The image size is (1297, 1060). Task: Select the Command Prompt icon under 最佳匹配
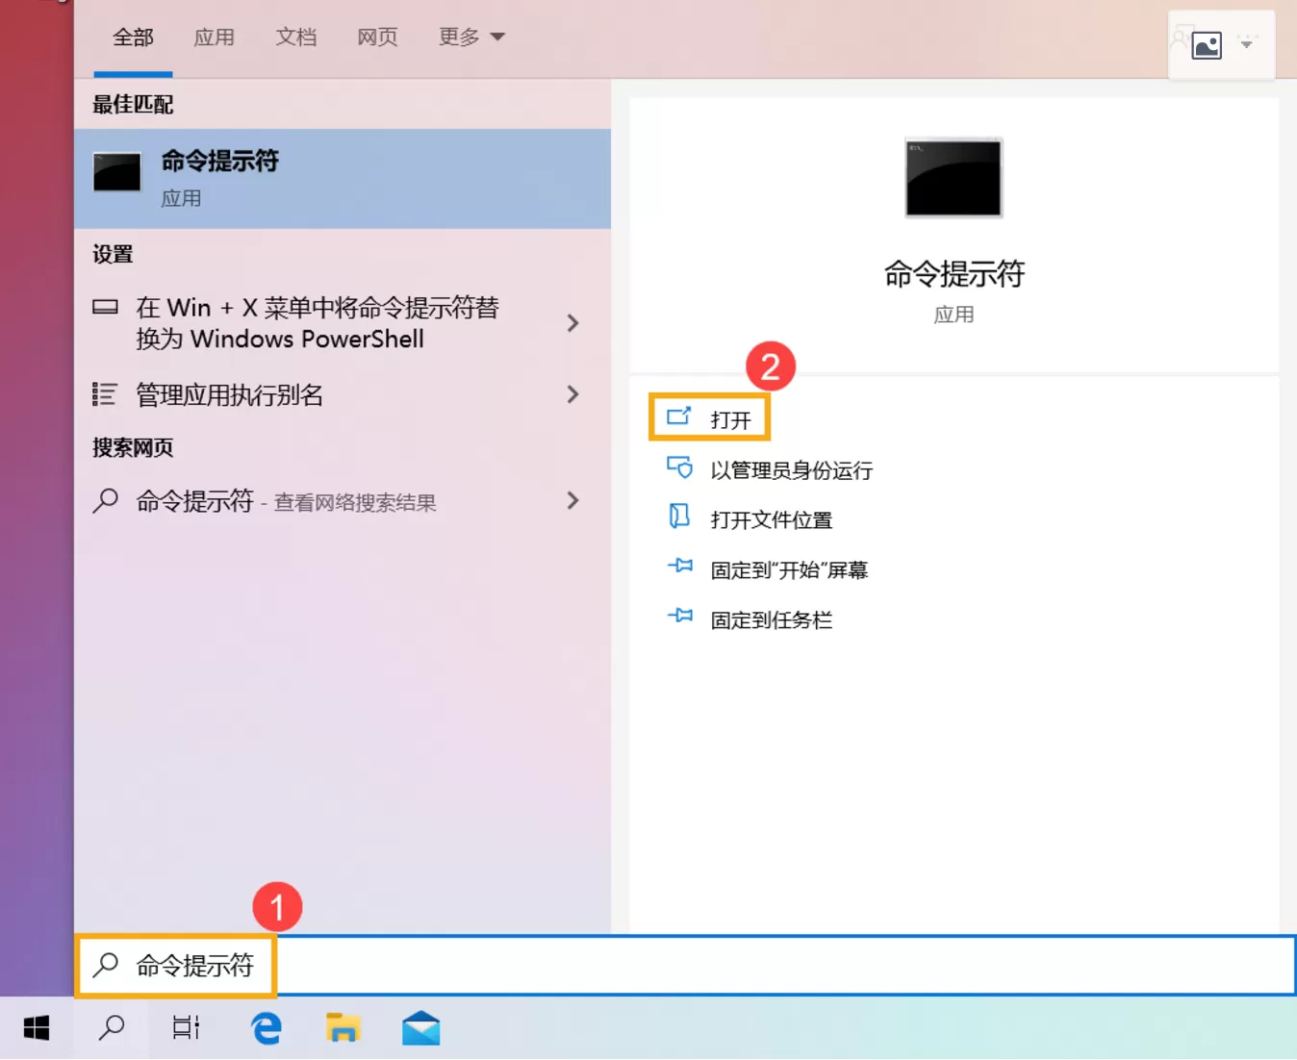pos(116,173)
